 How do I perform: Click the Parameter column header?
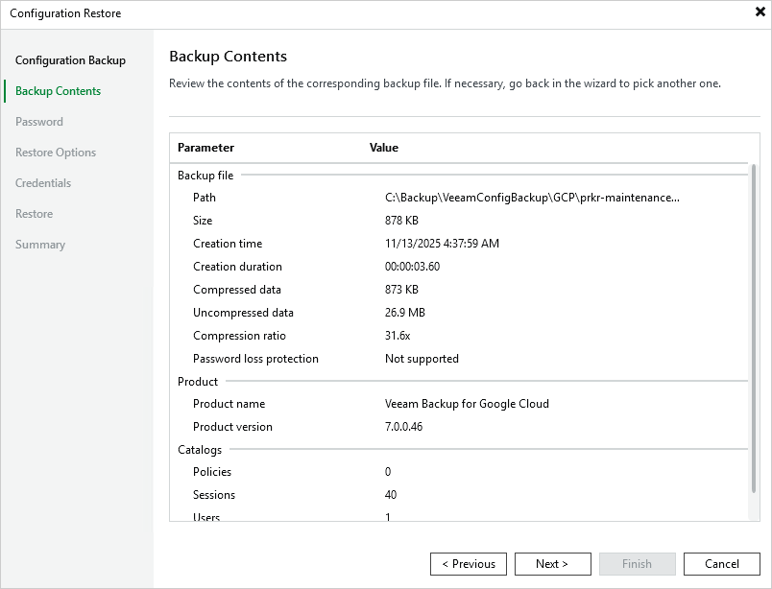point(205,148)
